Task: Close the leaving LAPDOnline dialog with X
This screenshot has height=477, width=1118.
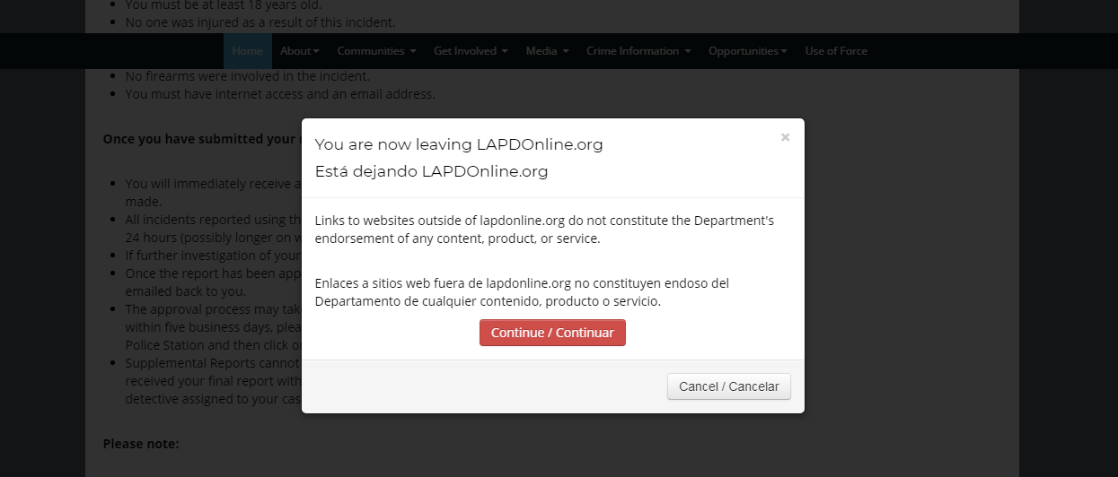Action: pos(785,137)
